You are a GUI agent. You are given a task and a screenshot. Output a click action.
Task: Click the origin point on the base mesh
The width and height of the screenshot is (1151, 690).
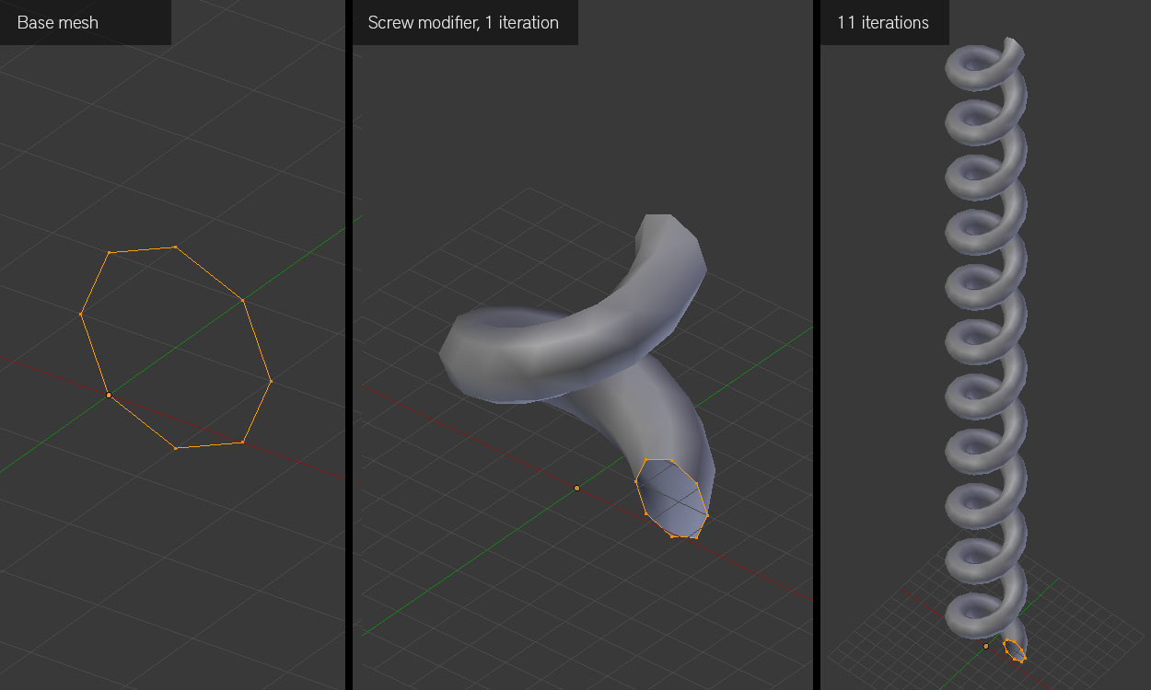point(109,395)
